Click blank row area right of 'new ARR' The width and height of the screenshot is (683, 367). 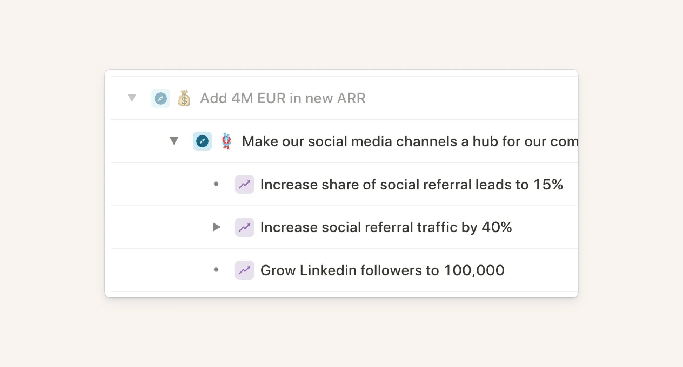tap(473, 98)
